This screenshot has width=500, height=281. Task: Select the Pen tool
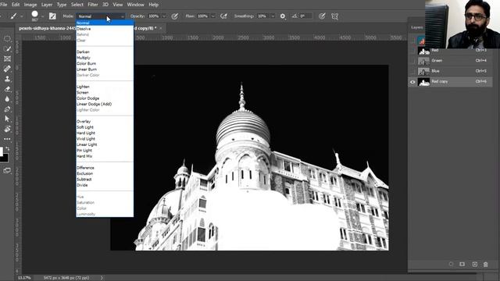(x=7, y=109)
